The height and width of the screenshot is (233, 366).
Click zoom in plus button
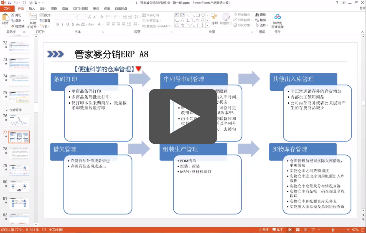point(348,230)
